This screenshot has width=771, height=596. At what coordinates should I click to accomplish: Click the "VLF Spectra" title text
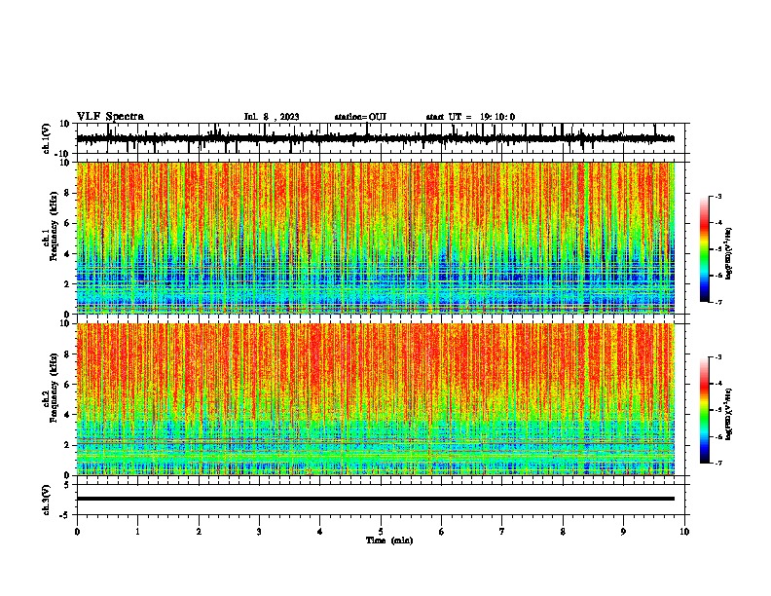[x=111, y=117]
